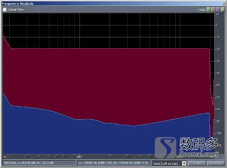Open the Area (Left on top) dropdown arrow

[x=184, y=163]
